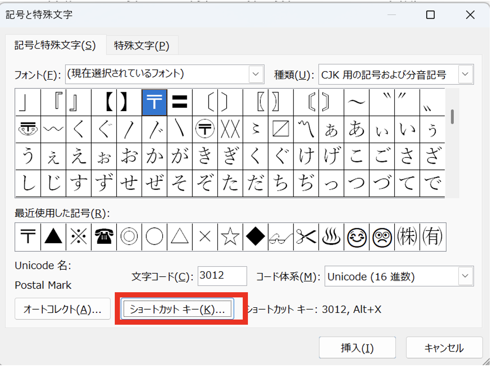The image size is (493, 368).
Task: Open the フォント dropdown list
Action: [x=255, y=74]
